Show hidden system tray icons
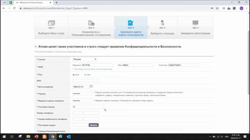Image resolution: width=250 pixels, height=140 pixels. point(210,136)
